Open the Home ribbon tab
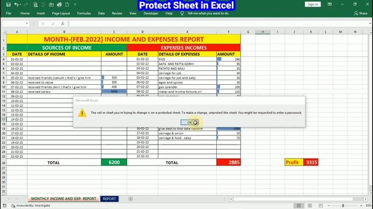The width and height of the screenshot is (373, 209). [25, 13]
